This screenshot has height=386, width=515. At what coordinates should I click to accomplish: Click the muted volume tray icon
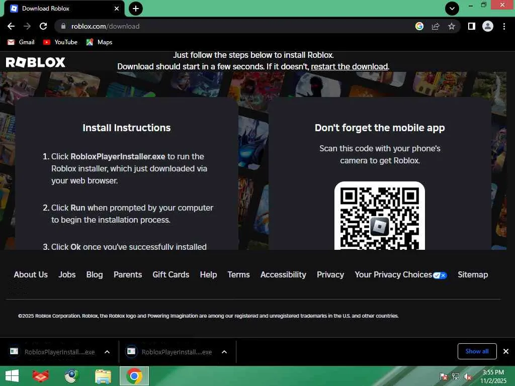point(468,376)
